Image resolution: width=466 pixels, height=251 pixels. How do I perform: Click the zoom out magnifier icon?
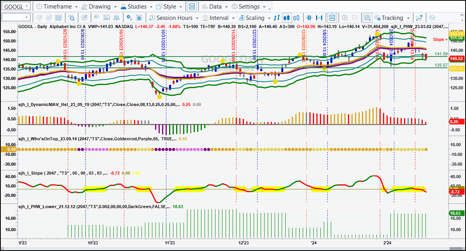coord(355,18)
